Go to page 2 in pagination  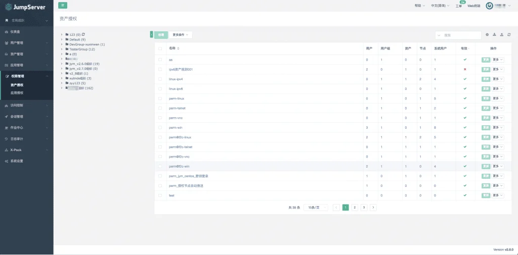355,208
